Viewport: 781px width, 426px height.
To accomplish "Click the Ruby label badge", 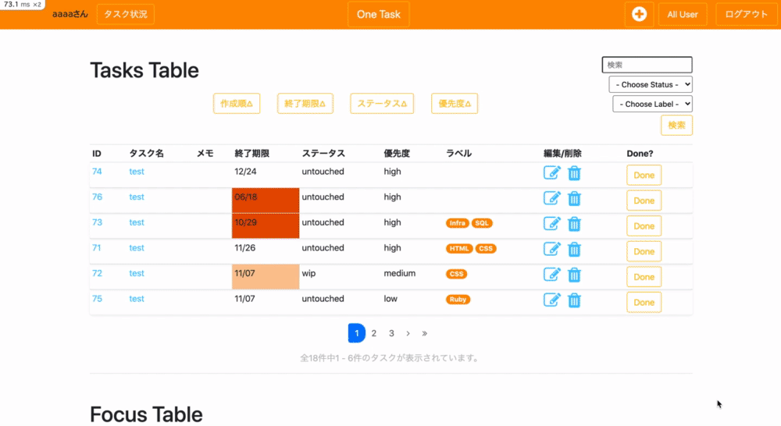I will tap(458, 299).
